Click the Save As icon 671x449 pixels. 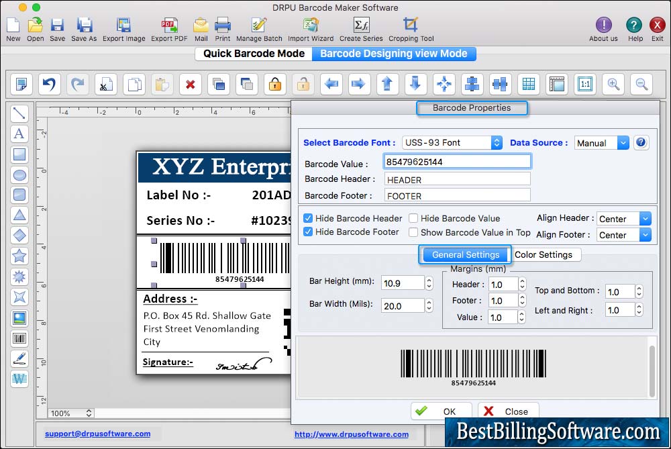[84, 26]
